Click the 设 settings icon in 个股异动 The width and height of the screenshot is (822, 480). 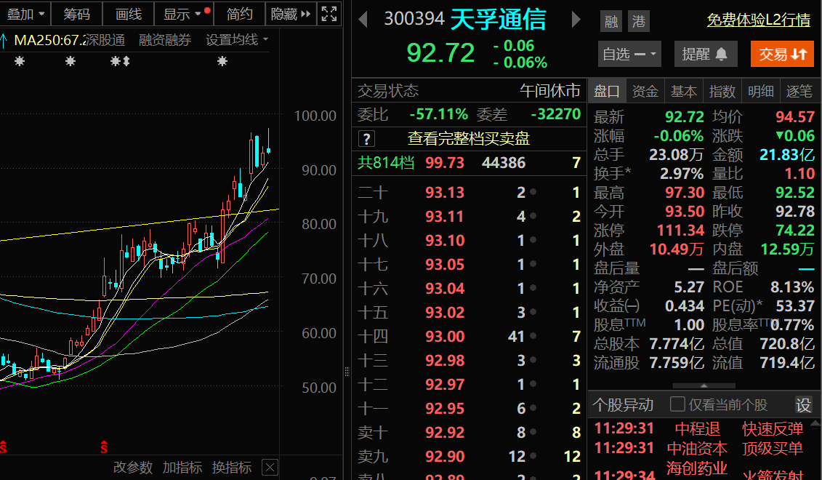[804, 405]
